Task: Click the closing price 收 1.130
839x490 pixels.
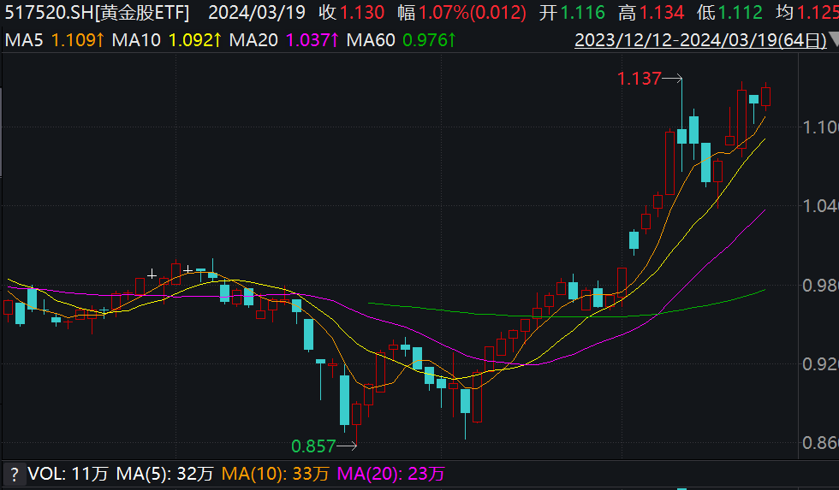Action: [352, 13]
